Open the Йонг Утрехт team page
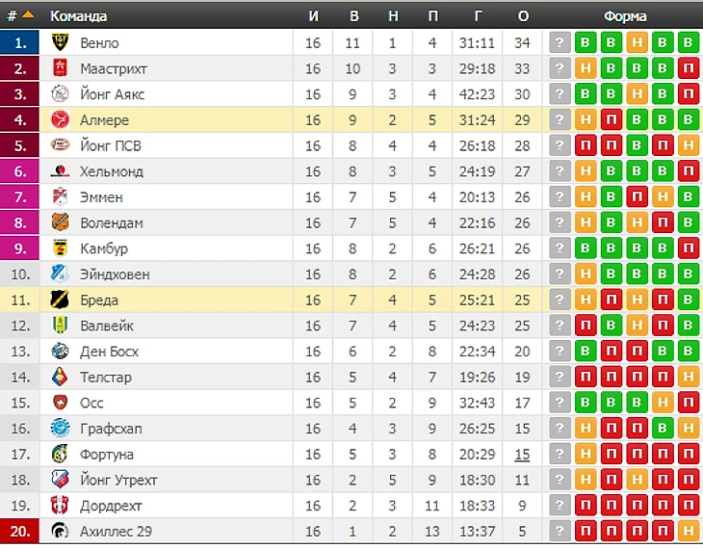The height and width of the screenshot is (548, 703). 118,480
